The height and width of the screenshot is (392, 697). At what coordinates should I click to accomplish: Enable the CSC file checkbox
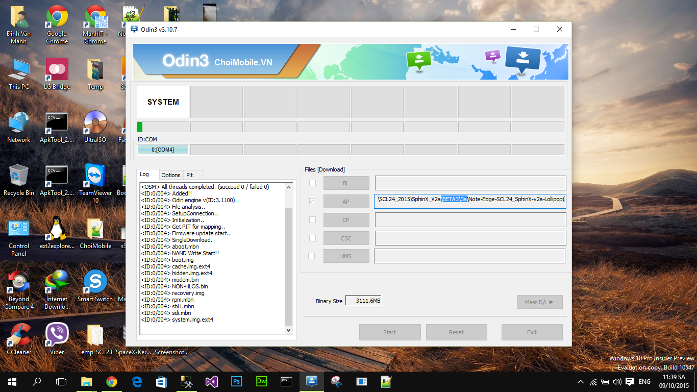[x=312, y=238]
